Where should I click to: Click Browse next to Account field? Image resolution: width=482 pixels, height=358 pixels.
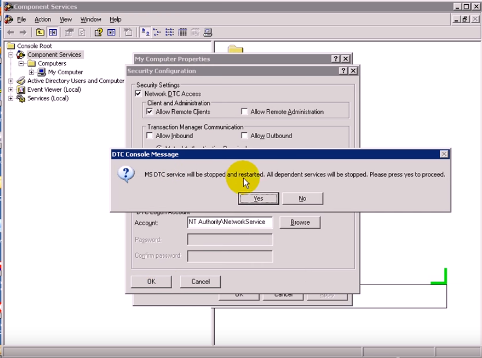tap(300, 222)
